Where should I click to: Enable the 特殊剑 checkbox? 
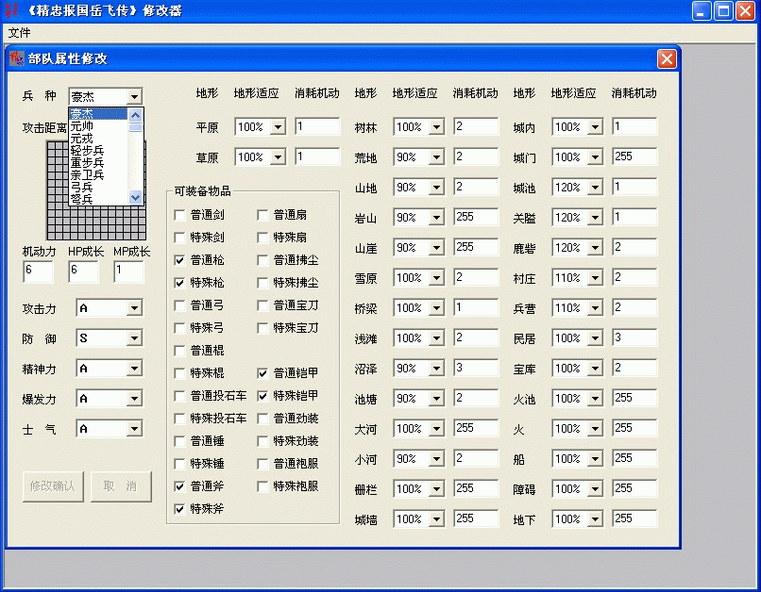pyautogui.click(x=179, y=238)
